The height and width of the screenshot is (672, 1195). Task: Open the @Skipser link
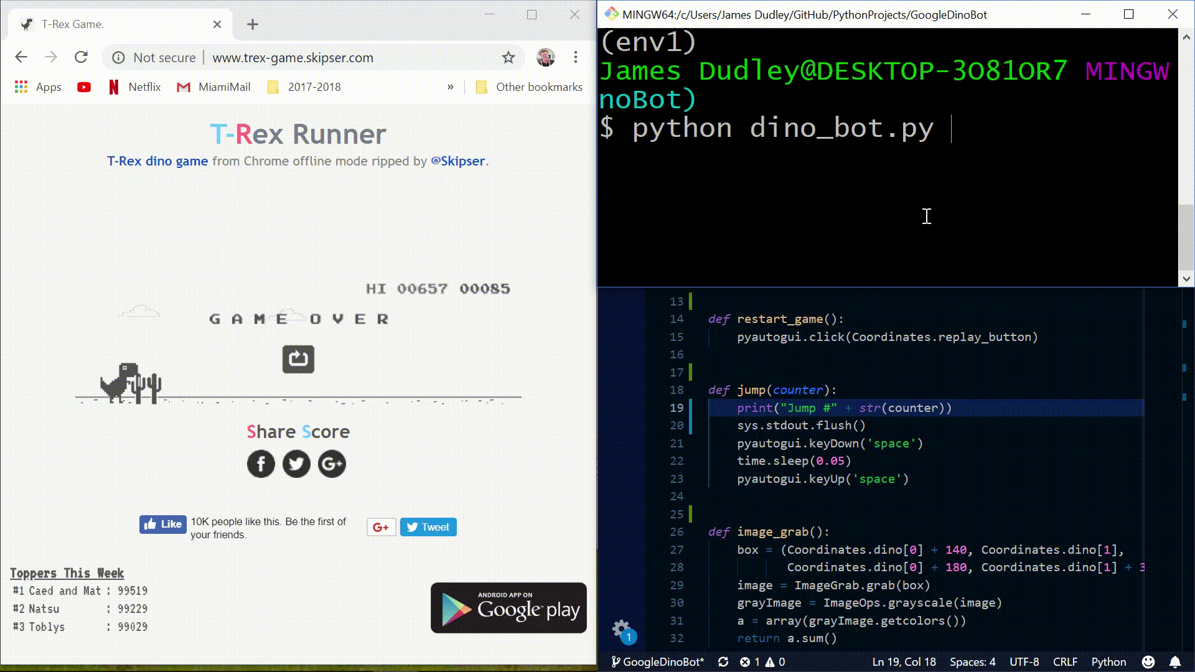457,161
